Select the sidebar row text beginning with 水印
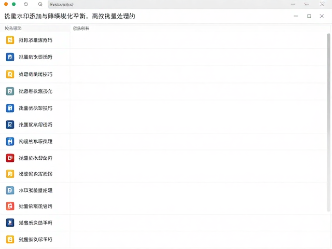 click(36, 190)
